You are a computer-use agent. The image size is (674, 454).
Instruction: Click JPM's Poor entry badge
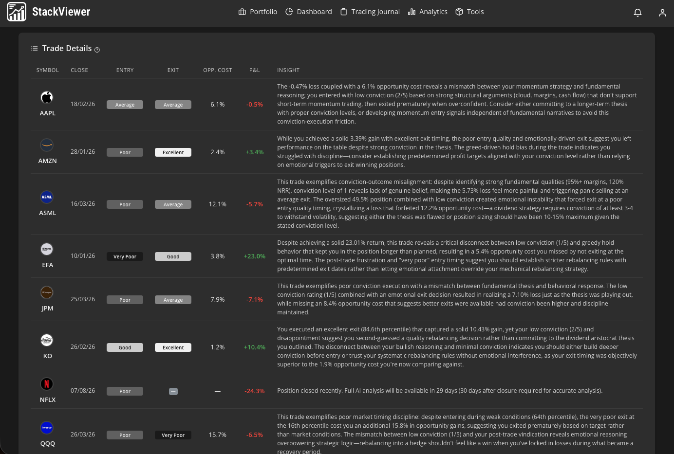click(x=125, y=300)
